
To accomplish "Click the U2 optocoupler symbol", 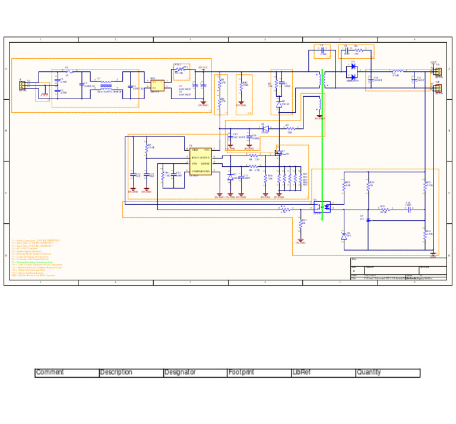I will [322, 207].
